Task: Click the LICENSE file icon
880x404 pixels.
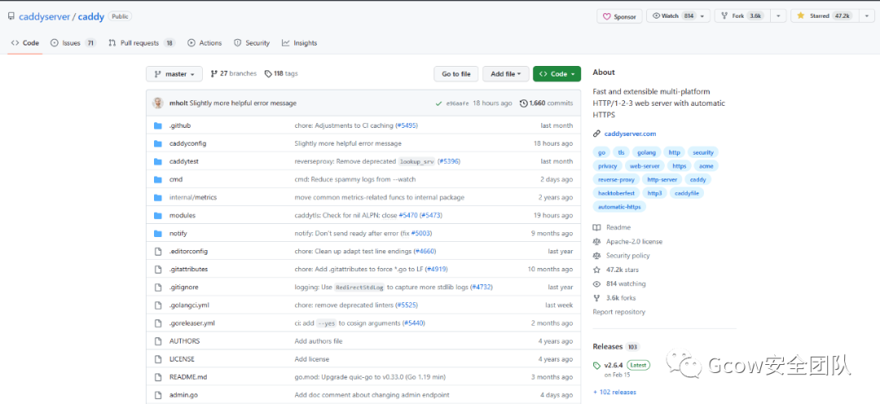Action: pyautogui.click(x=158, y=359)
